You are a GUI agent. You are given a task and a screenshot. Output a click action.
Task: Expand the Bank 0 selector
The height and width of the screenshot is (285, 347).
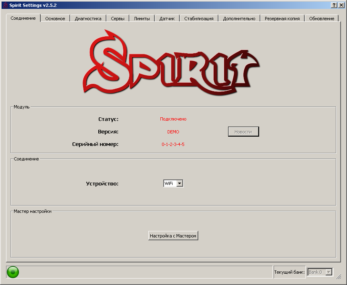coord(328,272)
